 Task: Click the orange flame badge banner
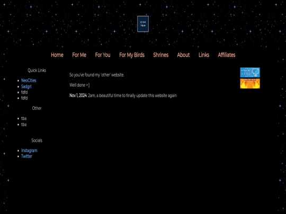[x=250, y=83]
